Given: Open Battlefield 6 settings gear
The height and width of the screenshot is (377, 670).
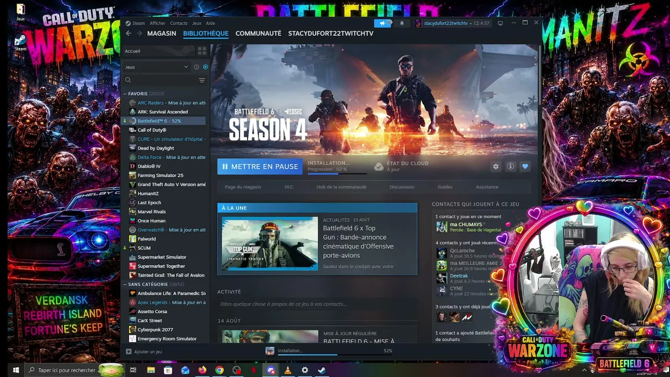Looking at the screenshot, I should click(x=496, y=167).
